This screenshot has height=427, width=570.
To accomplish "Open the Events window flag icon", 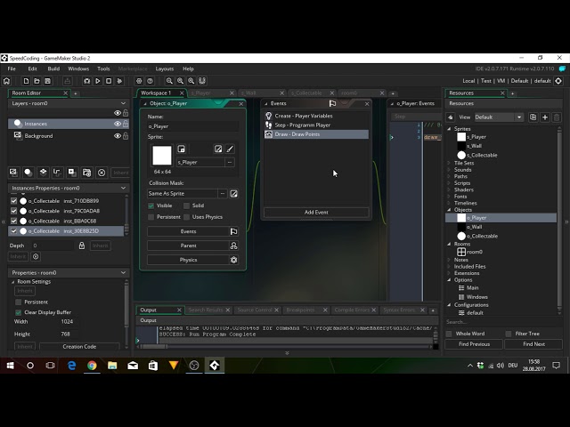I will [x=233, y=231].
